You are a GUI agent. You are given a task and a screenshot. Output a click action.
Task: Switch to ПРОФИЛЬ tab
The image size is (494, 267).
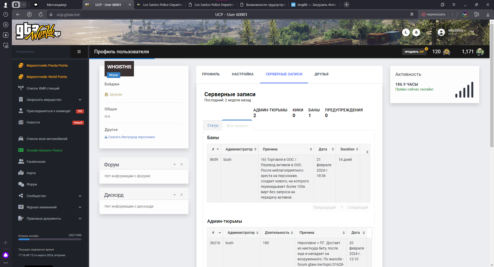tap(211, 74)
